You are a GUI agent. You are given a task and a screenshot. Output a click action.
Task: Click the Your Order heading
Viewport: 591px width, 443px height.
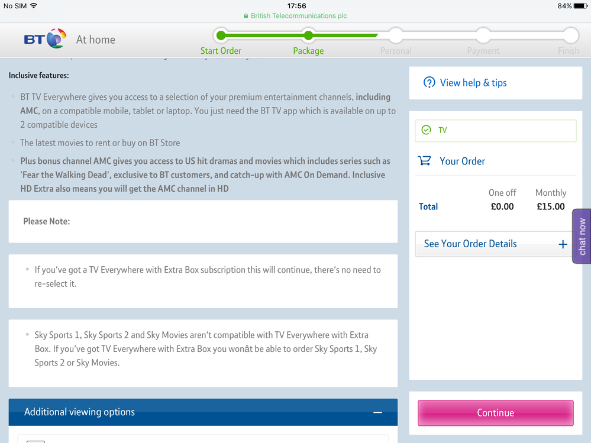[462, 161]
